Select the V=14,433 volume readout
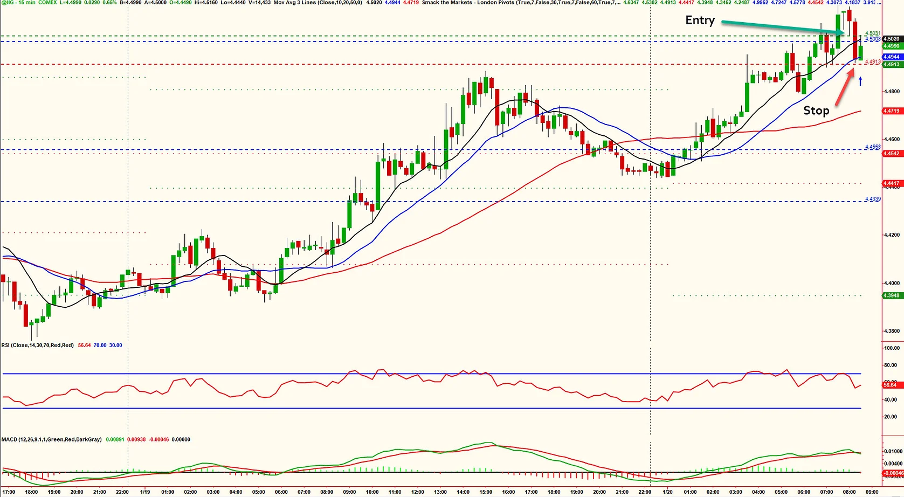Viewport: 904px width, 497px height. pos(259,3)
